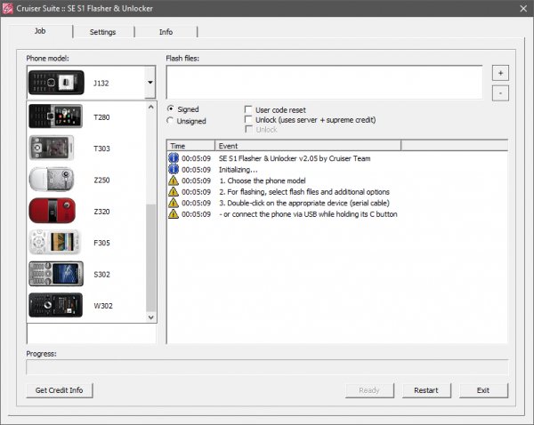Switch to the Settings tab

[102, 32]
